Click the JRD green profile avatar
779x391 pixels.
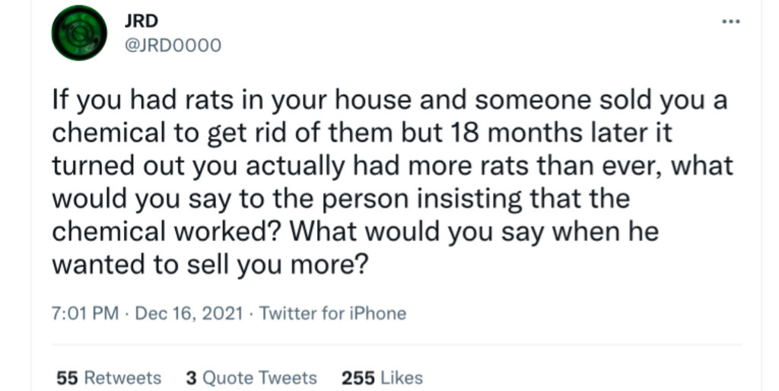(79, 33)
